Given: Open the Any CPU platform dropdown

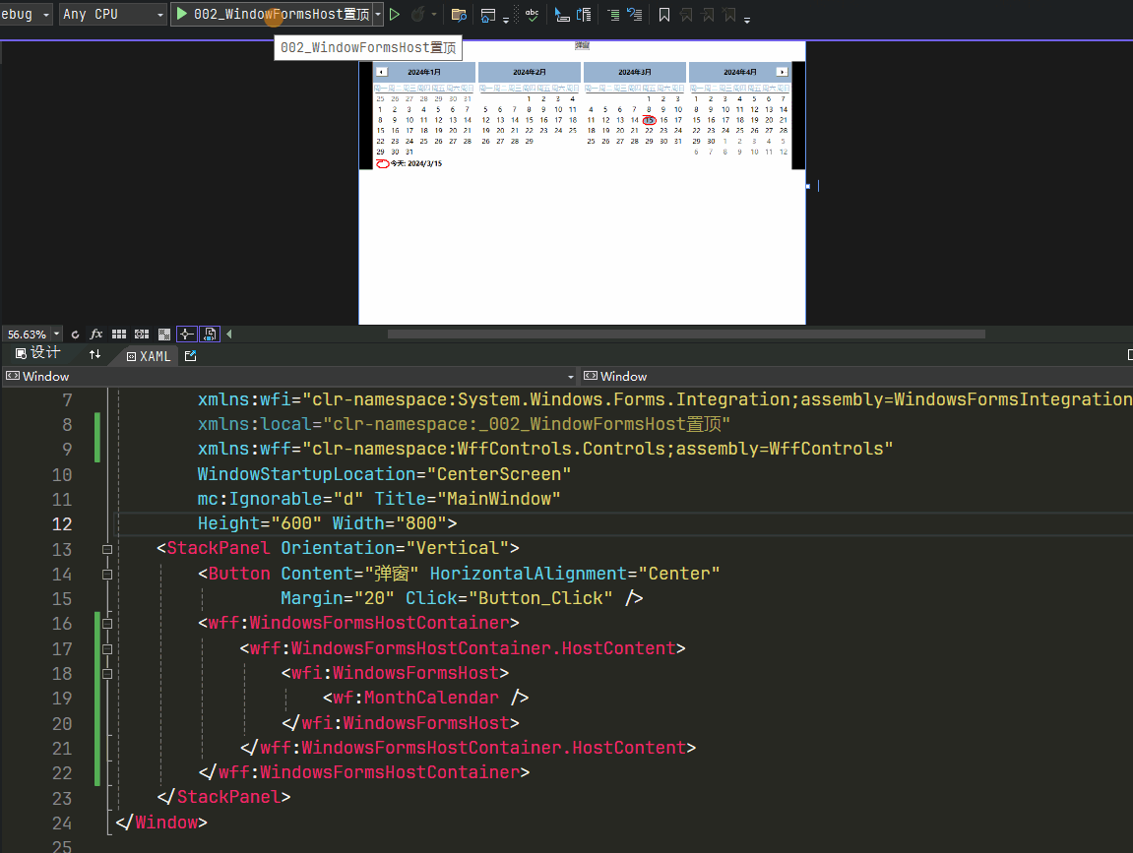Looking at the screenshot, I should 112,14.
